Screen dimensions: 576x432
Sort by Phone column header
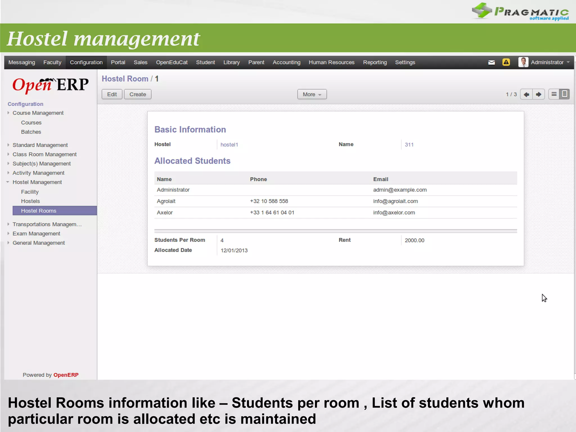point(258,179)
